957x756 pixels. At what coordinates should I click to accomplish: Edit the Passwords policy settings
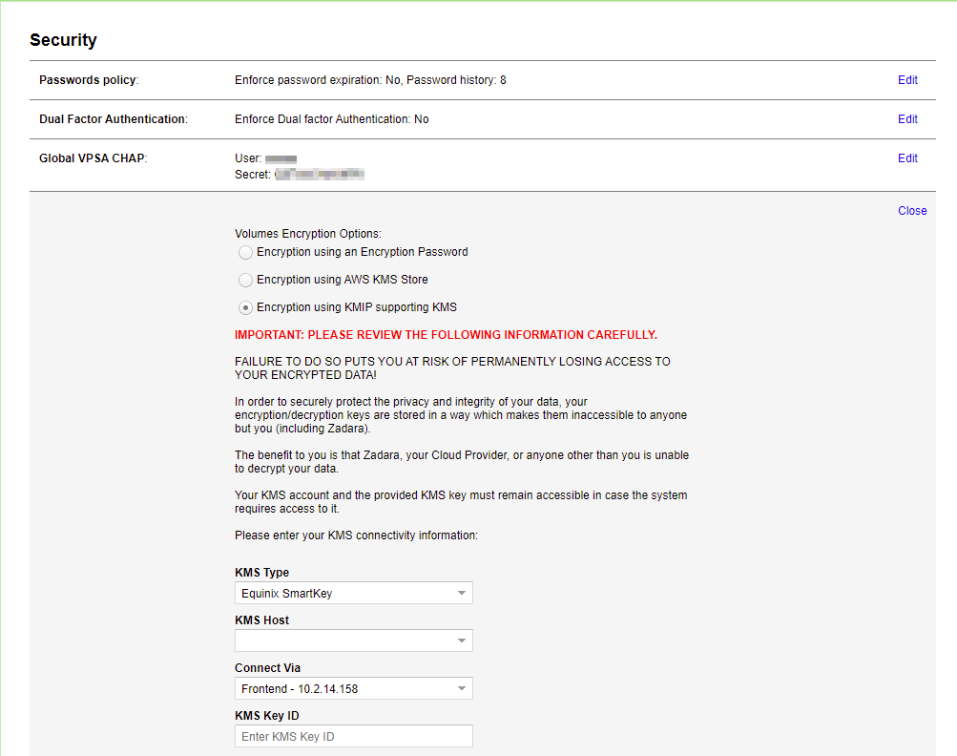906,80
